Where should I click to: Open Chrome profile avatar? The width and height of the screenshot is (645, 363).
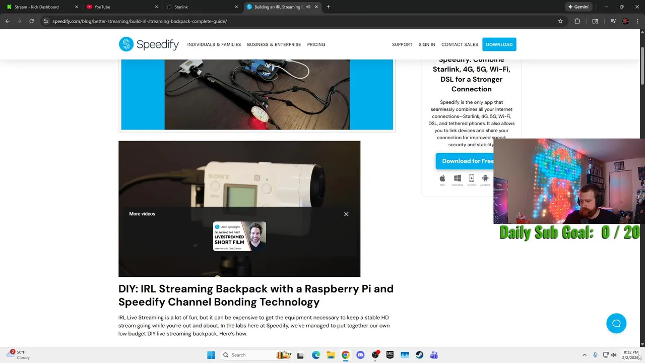point(625,21)
